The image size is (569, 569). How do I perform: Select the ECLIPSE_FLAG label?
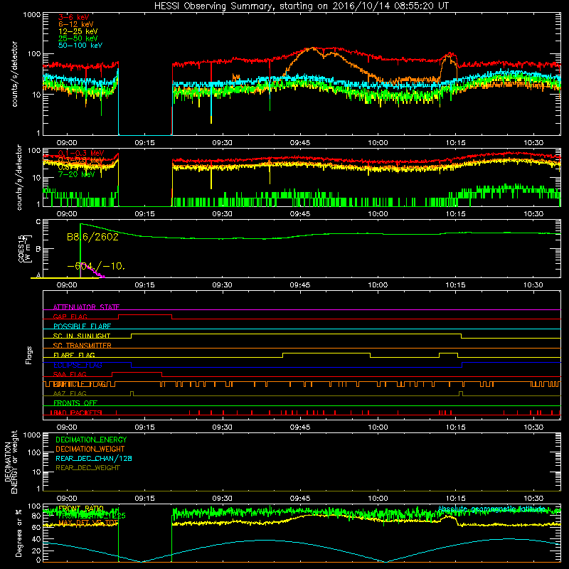tap(78, 365)
